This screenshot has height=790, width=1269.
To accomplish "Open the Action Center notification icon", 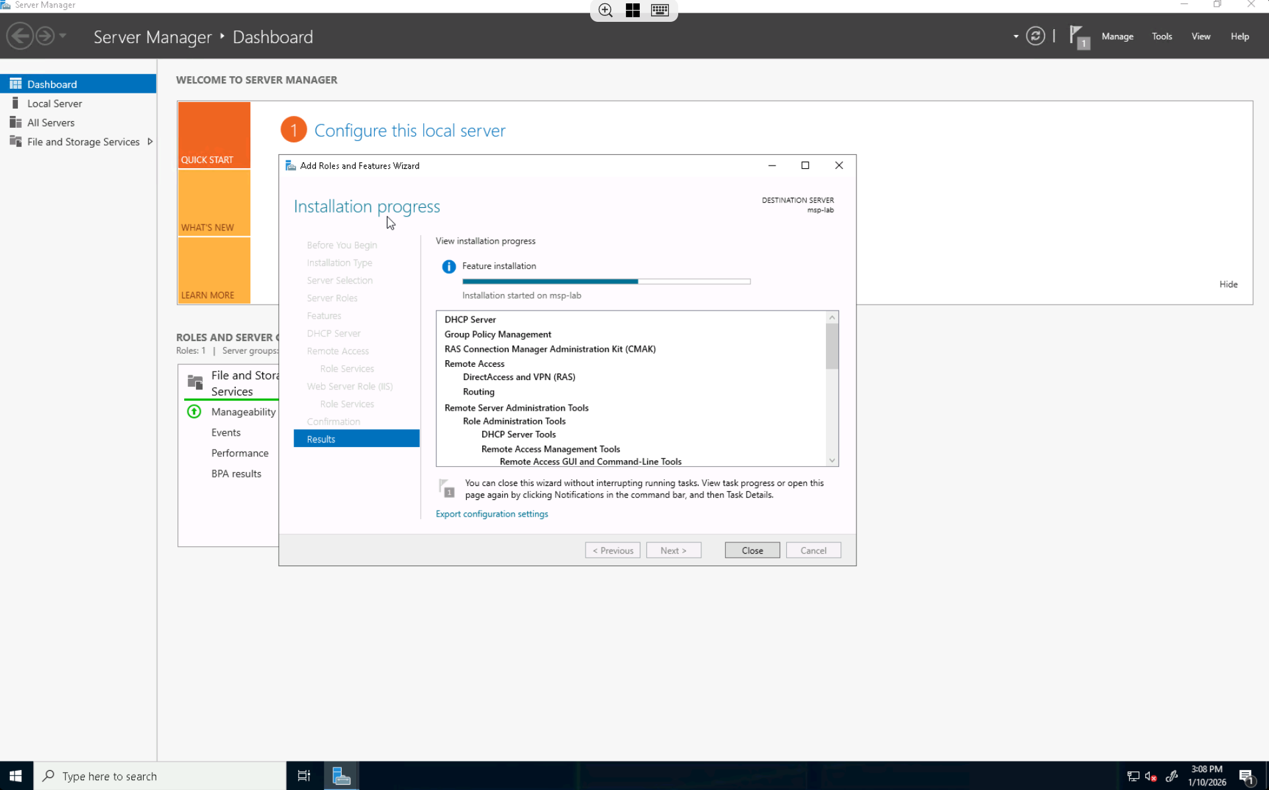I will click(x=1246, y=776).
